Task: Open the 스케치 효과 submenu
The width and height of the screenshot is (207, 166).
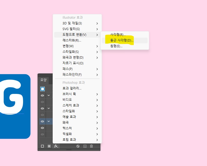Action: coord(77,105)
